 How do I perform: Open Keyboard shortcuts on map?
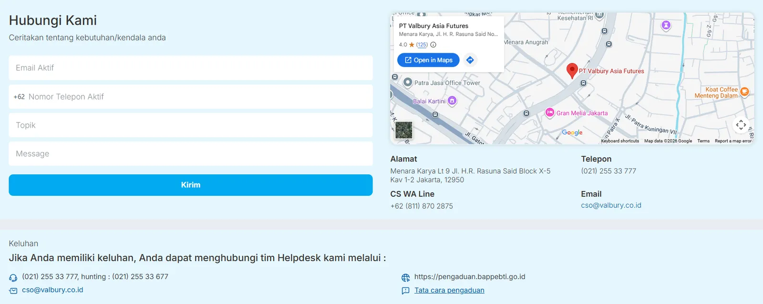tap(620, 141)
